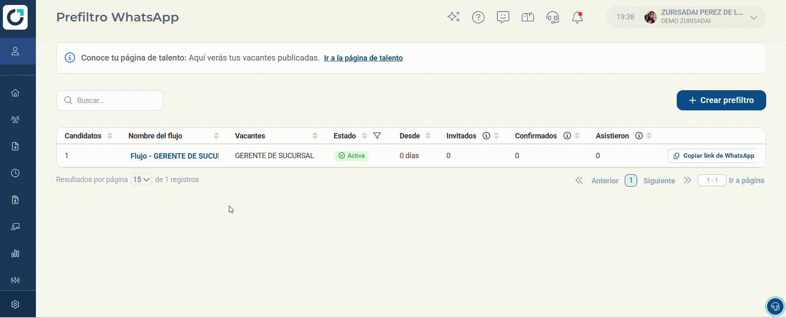Click the go-to-page number input
This screenshot has height=318, width=786.
pyautogui.click(x=712, y=180)
